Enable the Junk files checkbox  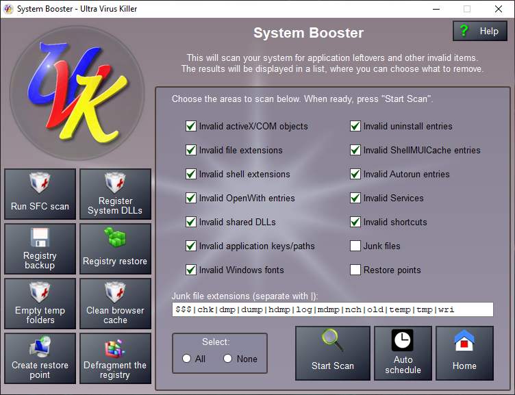click(355, 246)
